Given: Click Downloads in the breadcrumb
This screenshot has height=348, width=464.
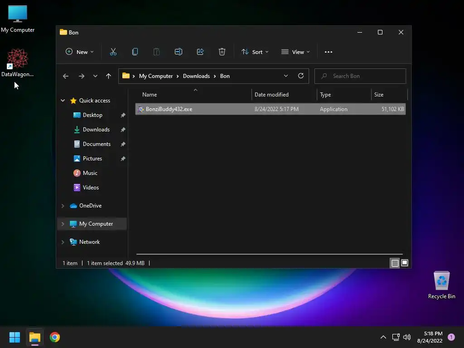Looking at the screenshot, I should point(196,76).
